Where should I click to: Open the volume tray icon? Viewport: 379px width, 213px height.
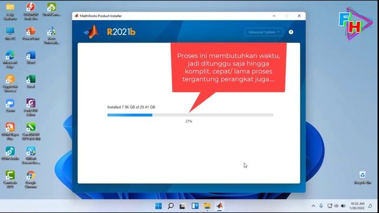[x=336, y=206]
